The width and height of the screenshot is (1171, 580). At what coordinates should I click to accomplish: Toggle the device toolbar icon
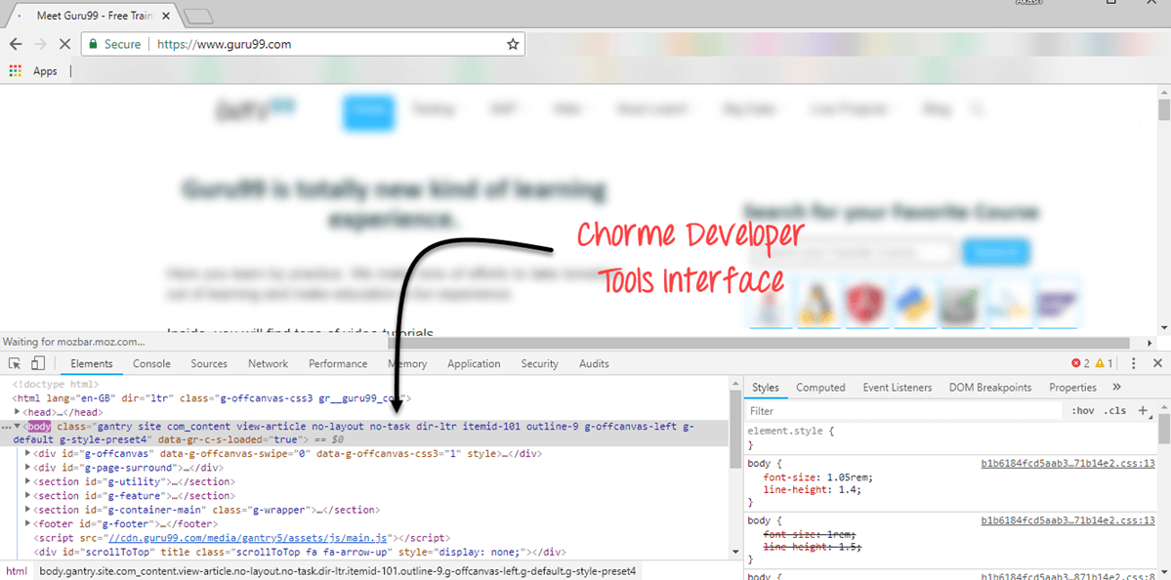click(x=37, y=362)
